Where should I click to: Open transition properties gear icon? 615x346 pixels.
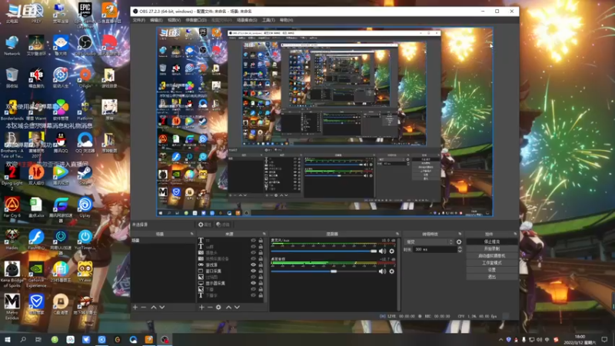[x=459, y=242]
